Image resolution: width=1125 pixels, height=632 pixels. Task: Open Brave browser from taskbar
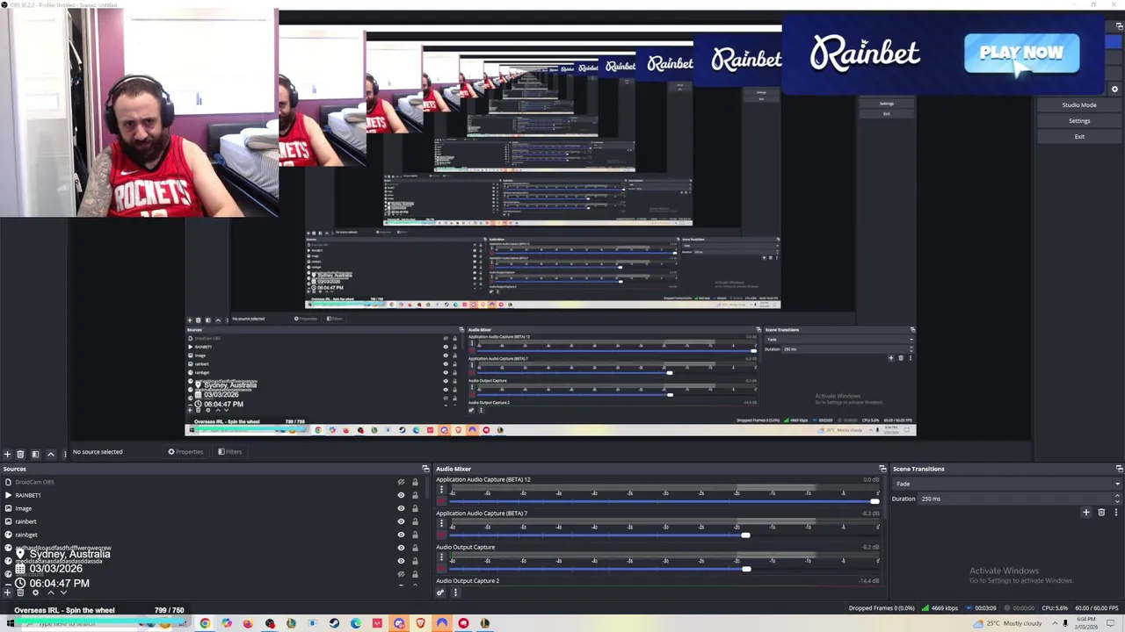(x=420, y=623)
